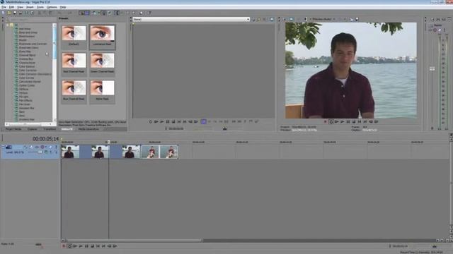Screen dimensions: 453x254
Task: Click the New project toolbar icon
Action: point(3,13)
